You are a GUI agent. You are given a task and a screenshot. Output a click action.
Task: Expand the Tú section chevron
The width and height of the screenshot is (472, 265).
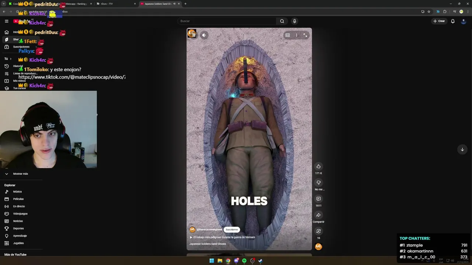[x=10, y=59]
